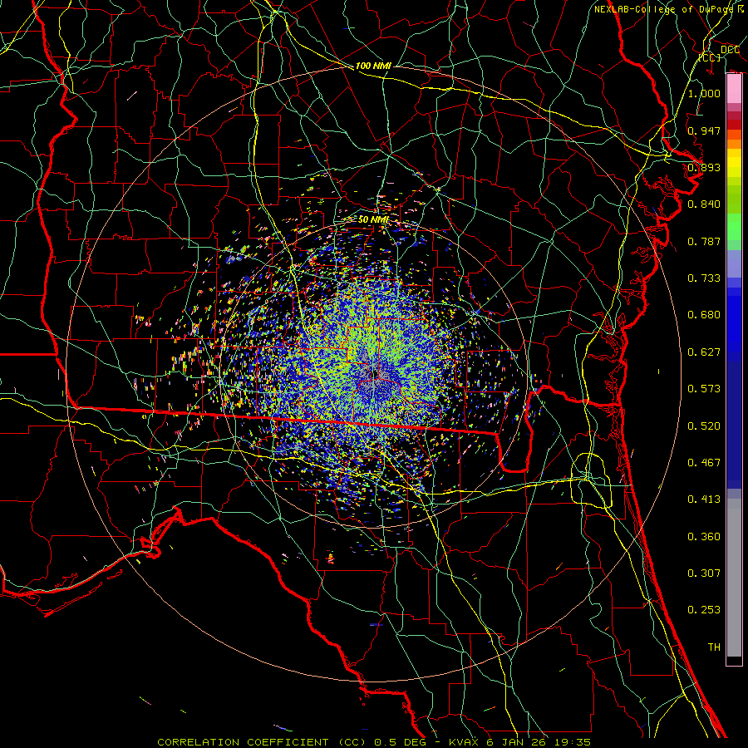Pick the bright green segment of the color bar

click(x=734, y=227)
